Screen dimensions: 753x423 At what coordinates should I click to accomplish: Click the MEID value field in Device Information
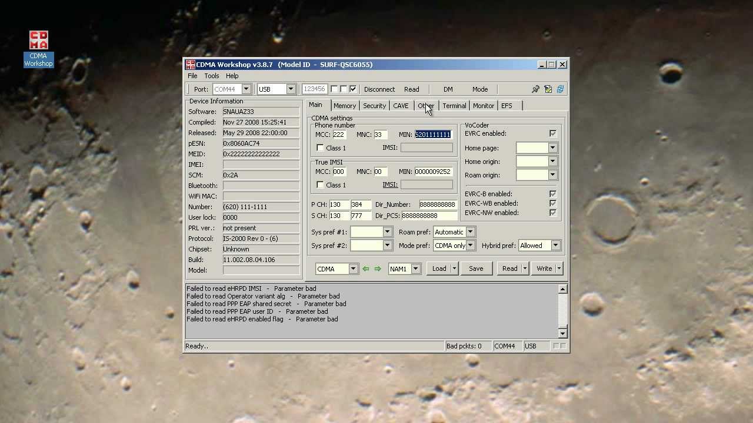[261, 154]
